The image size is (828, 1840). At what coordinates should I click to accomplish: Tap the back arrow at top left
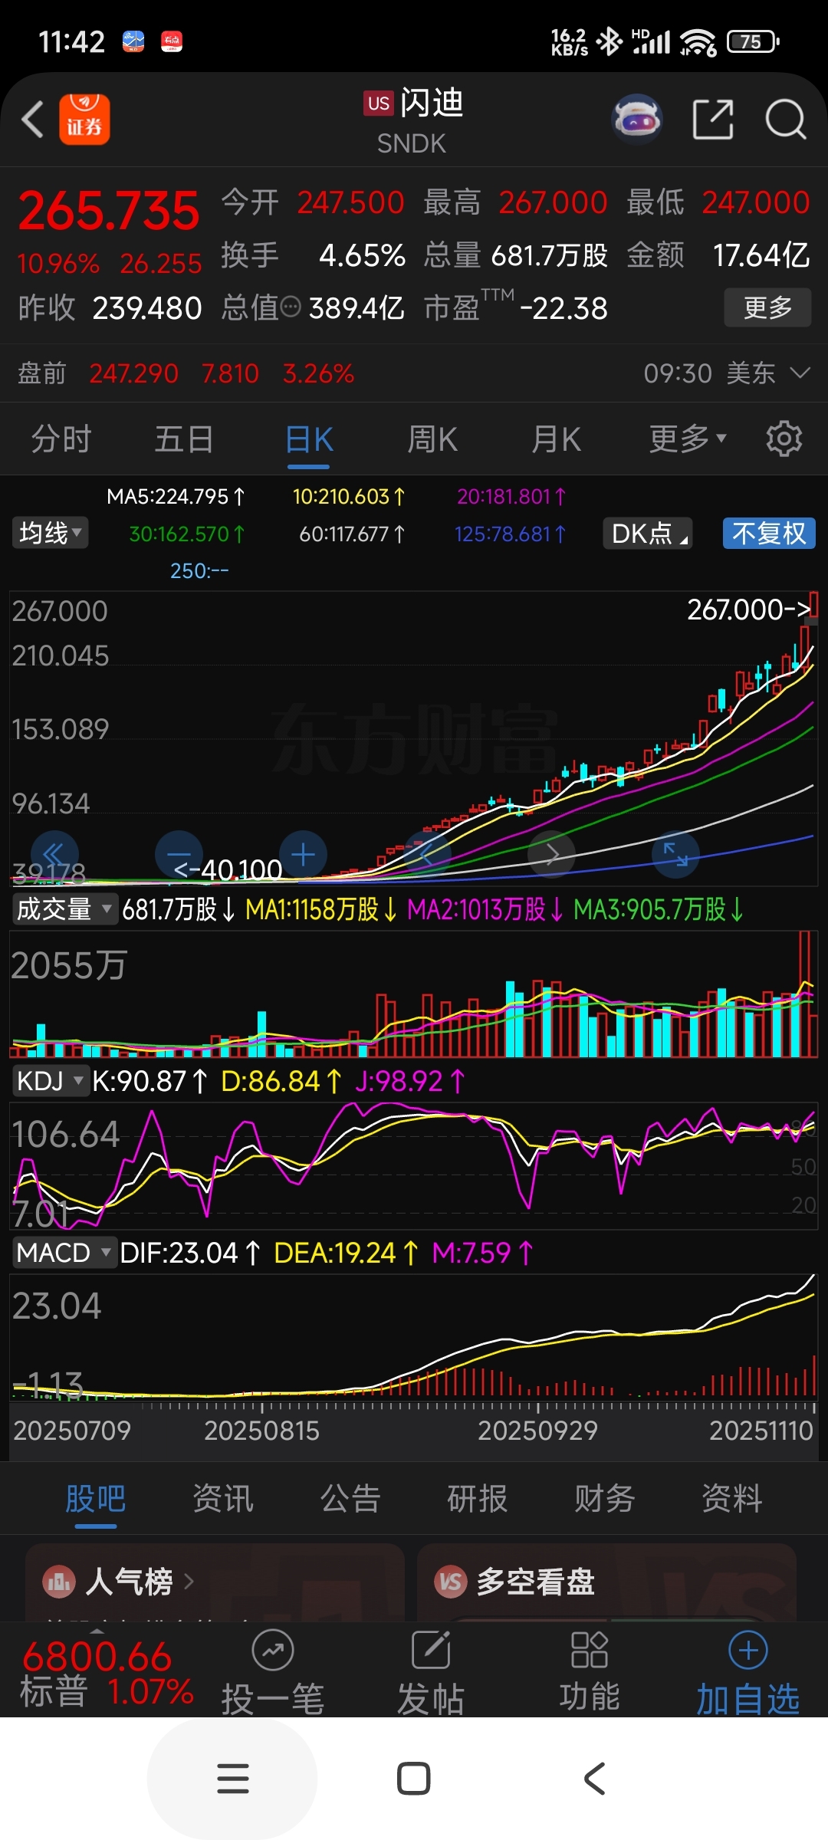click(x=32, y=120)
